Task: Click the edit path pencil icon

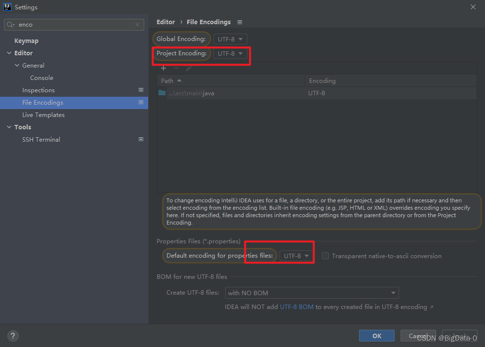Action: click(x=189, y=68)
